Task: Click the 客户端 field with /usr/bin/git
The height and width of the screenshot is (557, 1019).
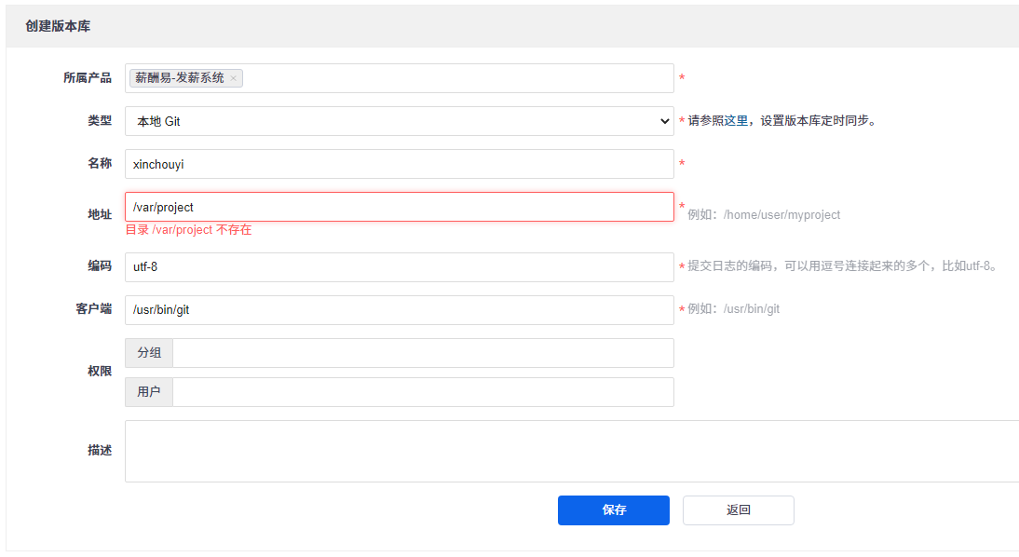Action: click(x=399, y=310)
